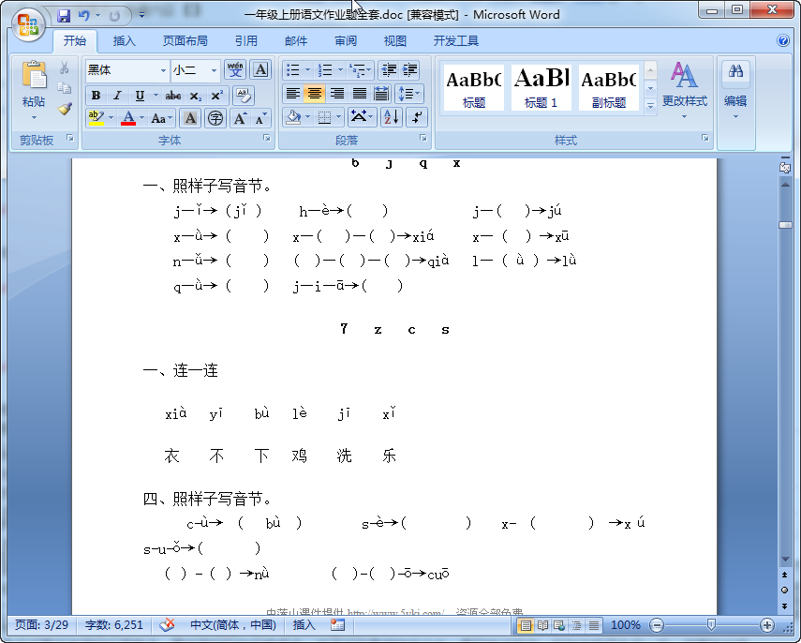
Task: Insert enclosed character (字 in circle)
Action: 215,119
